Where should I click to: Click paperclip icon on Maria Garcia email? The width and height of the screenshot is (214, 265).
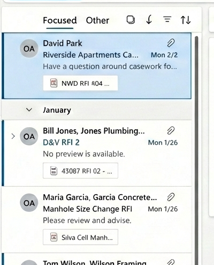click(x=171, y=197)
